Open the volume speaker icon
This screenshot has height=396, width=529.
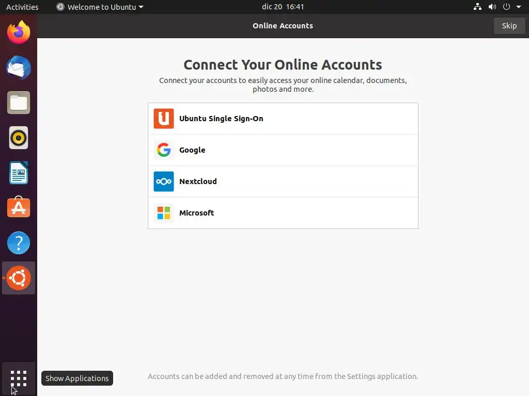(492, 7)
